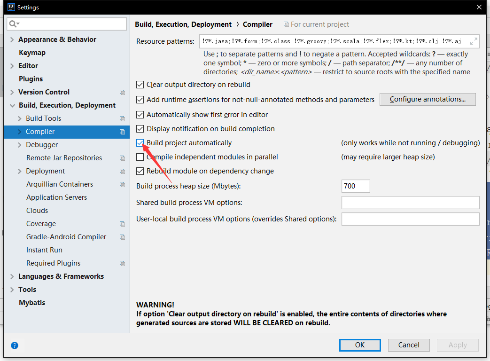Select Application Servers in sidebar

tap(56, 197)
